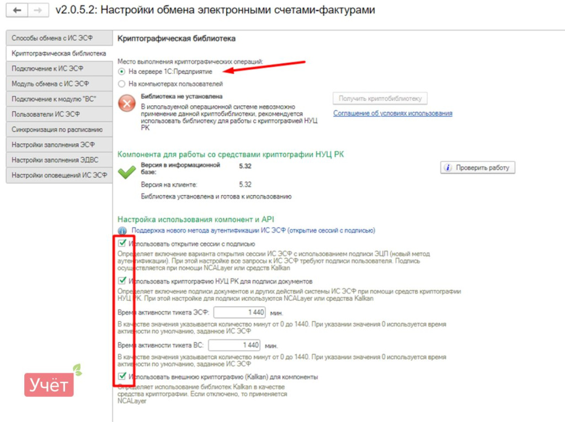Open 'Способы обмена с ИС ЭСФ' tab
Screen dimensions: 565x422
point(60,38)
